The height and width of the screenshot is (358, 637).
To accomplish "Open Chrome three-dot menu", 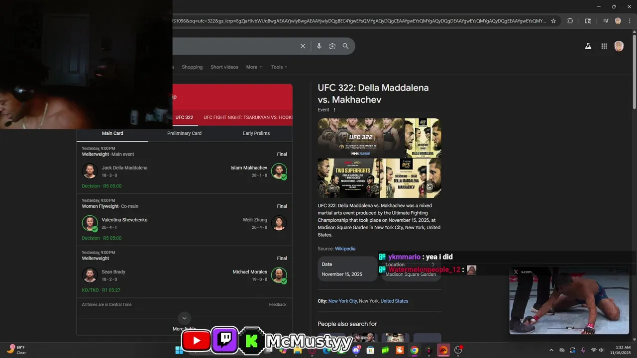I will point(630,21).
